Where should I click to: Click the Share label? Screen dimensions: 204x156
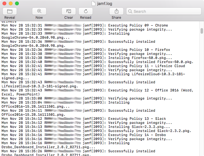116,17
